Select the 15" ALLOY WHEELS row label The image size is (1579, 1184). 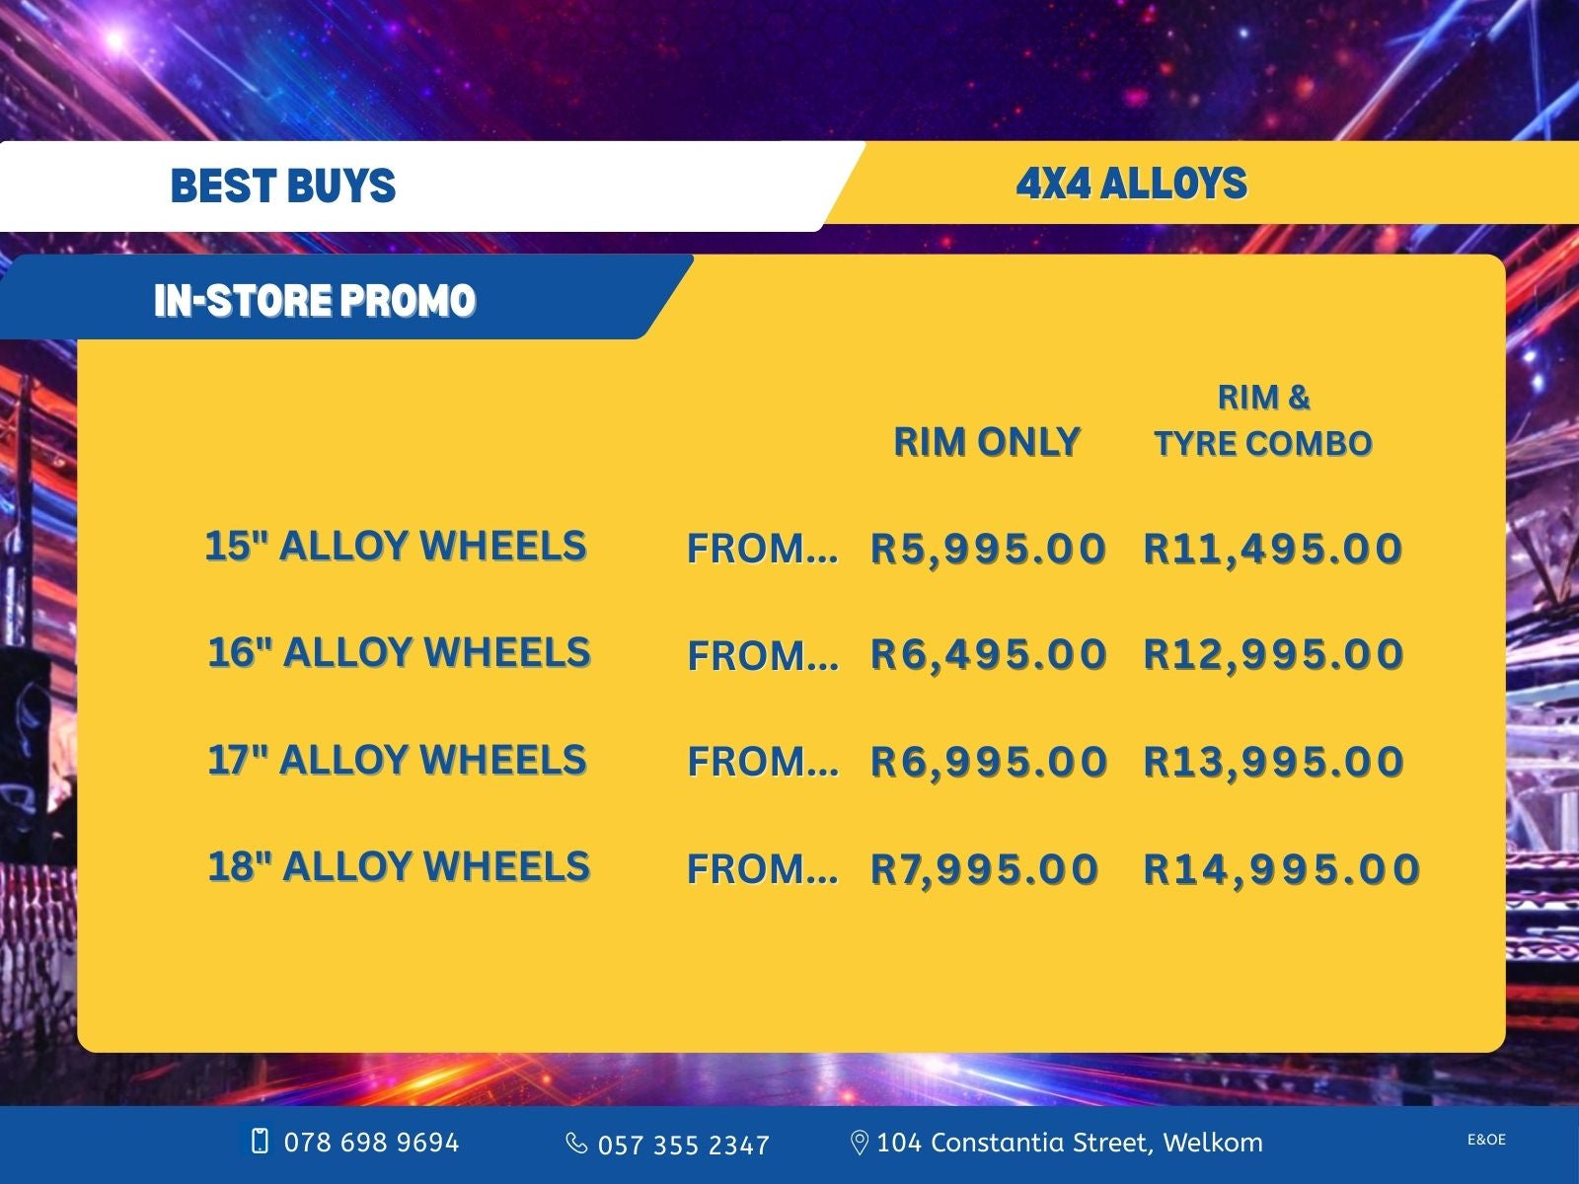point(396,546)
